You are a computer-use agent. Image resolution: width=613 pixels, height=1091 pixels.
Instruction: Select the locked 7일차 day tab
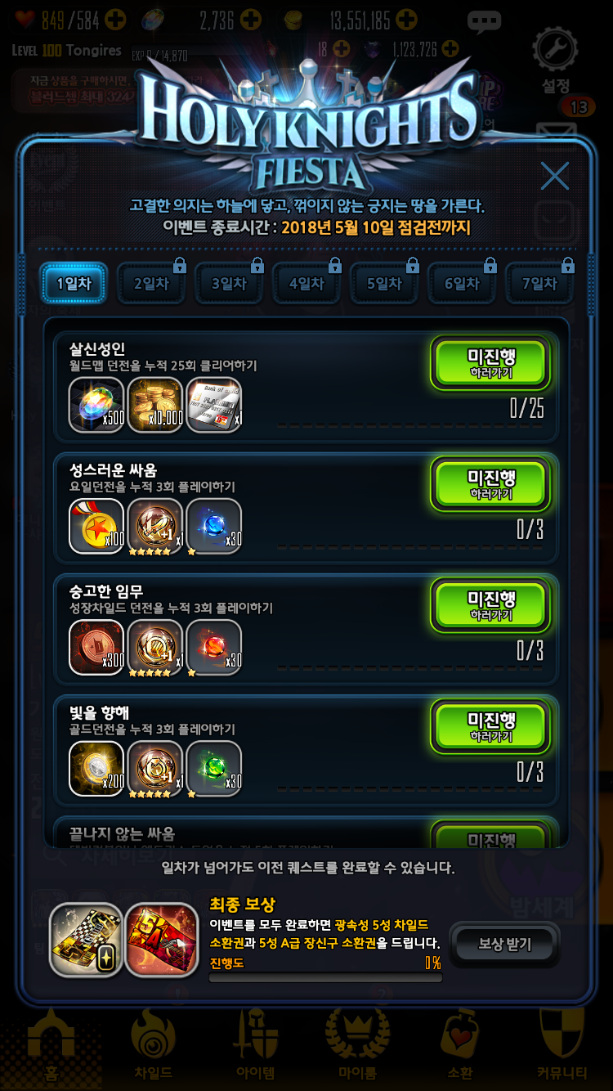coord(539,284)
